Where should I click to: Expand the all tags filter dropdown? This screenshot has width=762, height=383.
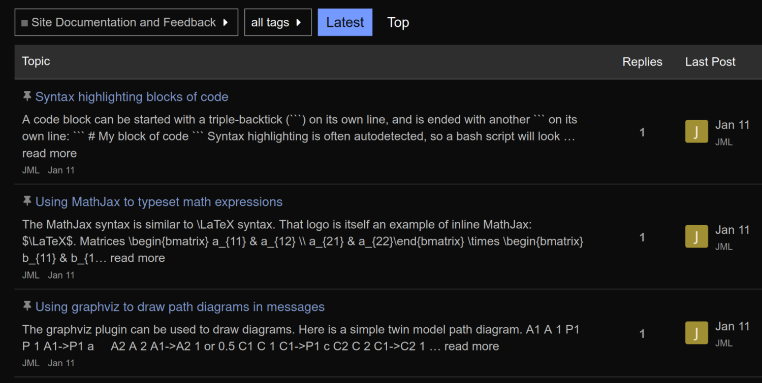click(278, 22)
